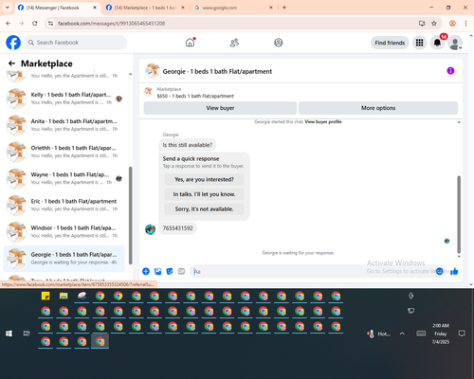Open Eric's conversation in the list
Image resolution: width=474 pixels, height=379 pixels.
pyautogui.click(x=64, y=205)
